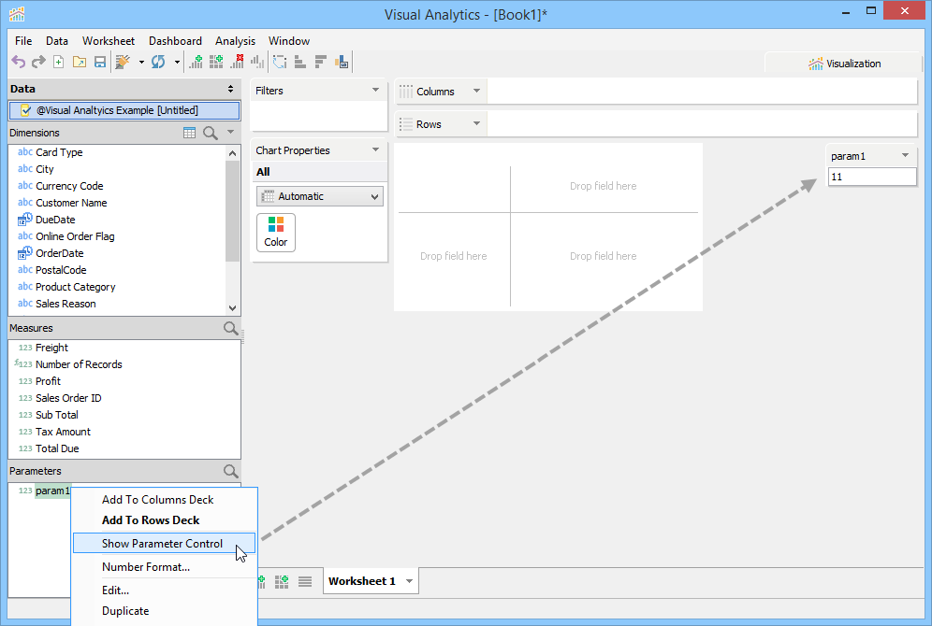The width and height of the screenshot is (932, 626).
Task: Click the DueDate calendar field icon
Action: point(25,220)
